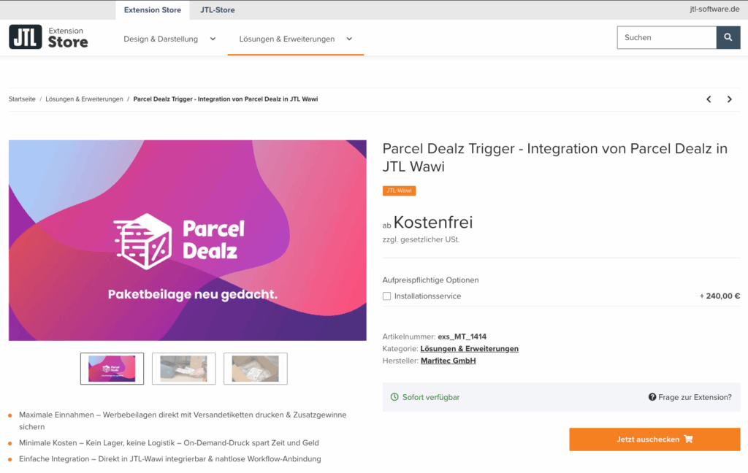
Task: Go to next product with right arrow
Action: (730, 99)
